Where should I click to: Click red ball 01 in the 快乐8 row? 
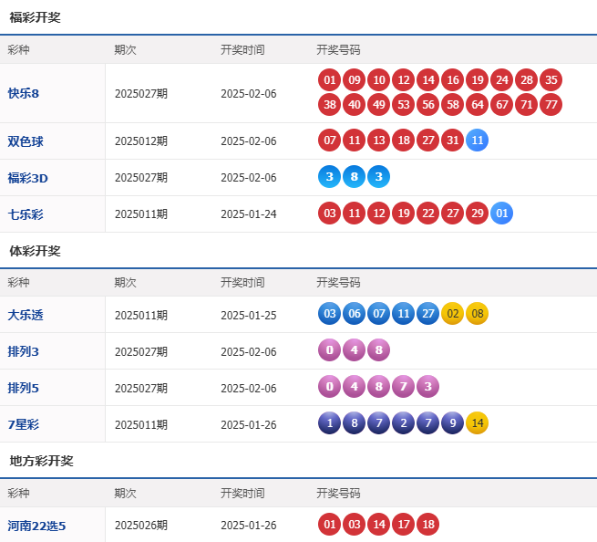coord(330,80)
